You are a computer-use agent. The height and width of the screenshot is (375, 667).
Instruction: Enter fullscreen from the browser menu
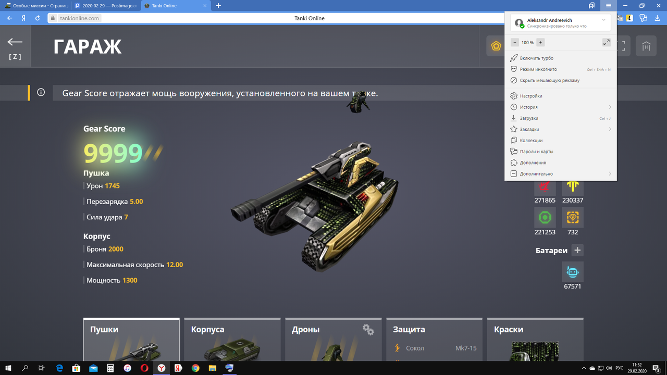606,42
